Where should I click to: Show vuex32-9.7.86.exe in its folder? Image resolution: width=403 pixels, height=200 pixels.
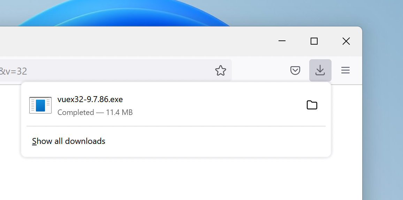[x=312, y=105]
